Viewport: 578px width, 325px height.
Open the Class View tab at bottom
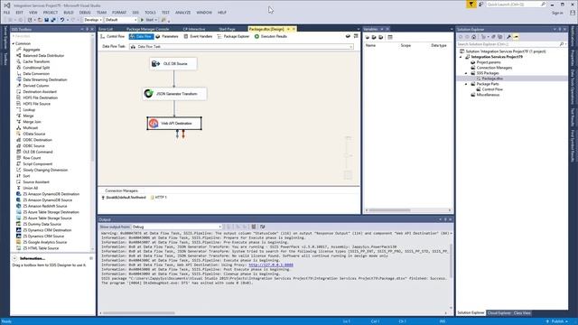[522, 313]
